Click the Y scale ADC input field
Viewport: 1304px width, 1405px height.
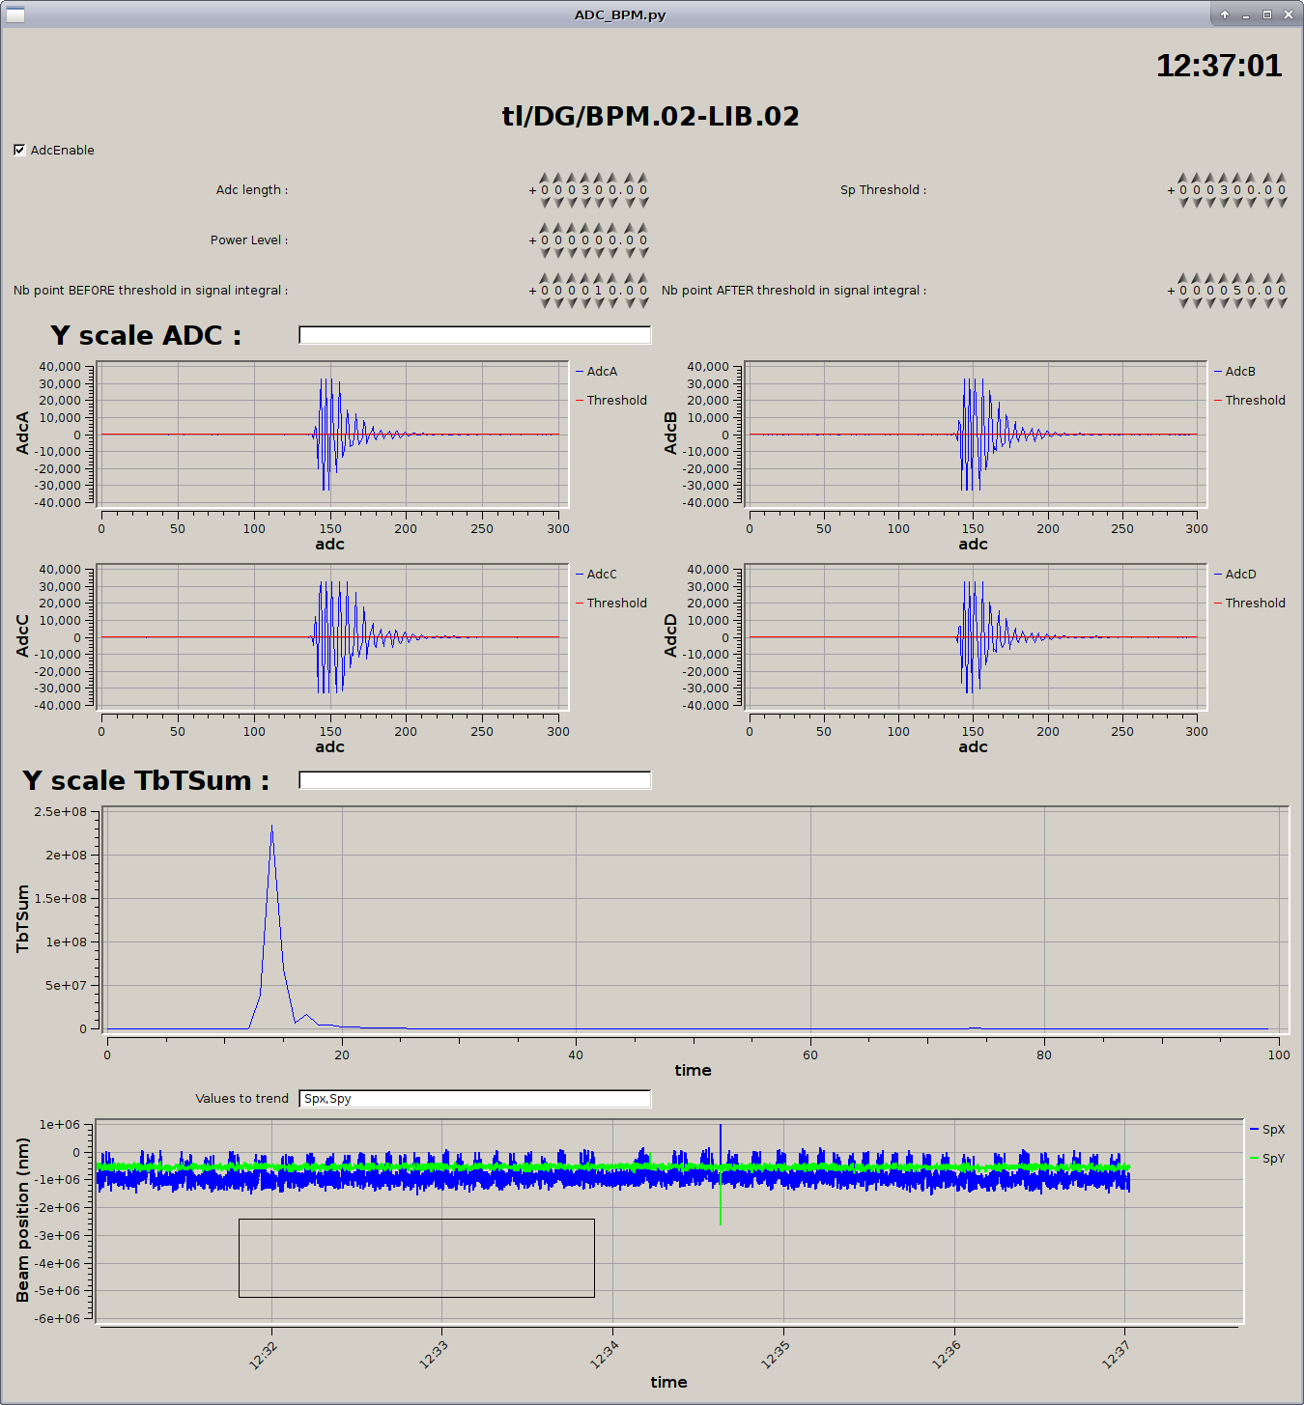pyautogui.click(x=474, y=335)
